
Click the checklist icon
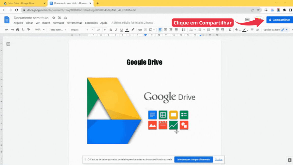[x=191, y=30]
